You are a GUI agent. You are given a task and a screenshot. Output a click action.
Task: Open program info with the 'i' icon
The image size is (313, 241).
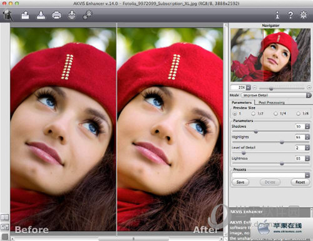click(277, 15)
